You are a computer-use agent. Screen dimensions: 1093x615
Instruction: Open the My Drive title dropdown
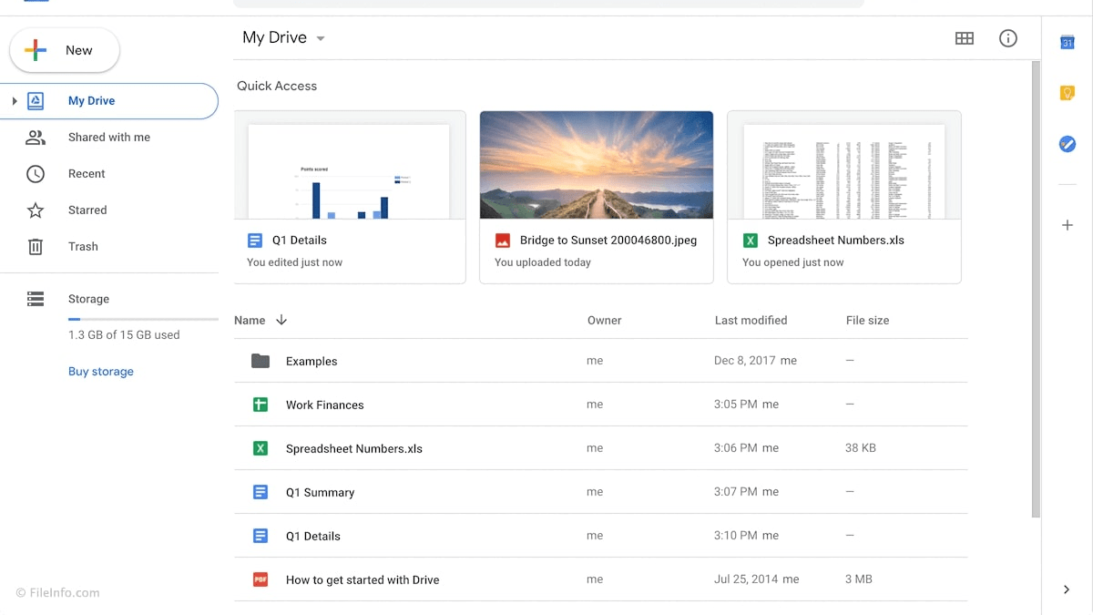click(x=319, y=38)
